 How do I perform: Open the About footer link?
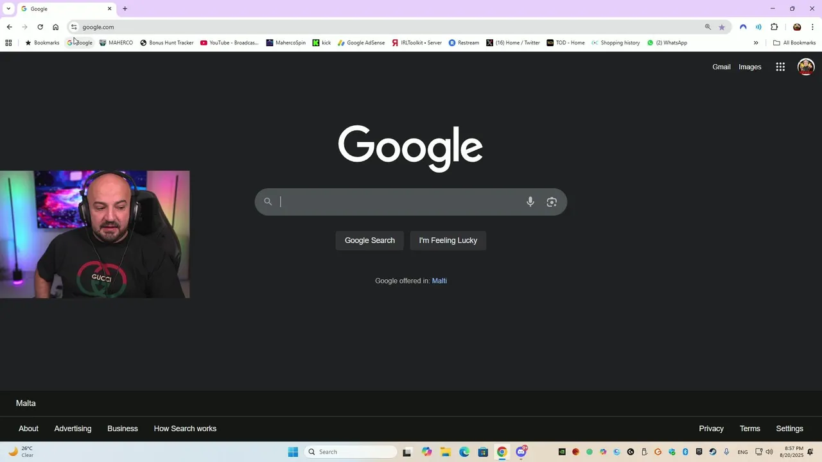click(x=28, y=429)
